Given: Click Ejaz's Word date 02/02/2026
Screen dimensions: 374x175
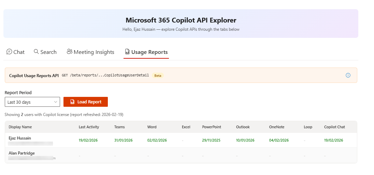Looking at the screenshot, I should click(x=157, y=140).
